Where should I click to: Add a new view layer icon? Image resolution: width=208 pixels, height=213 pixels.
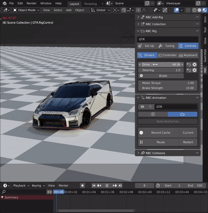[x=198, y=3]
